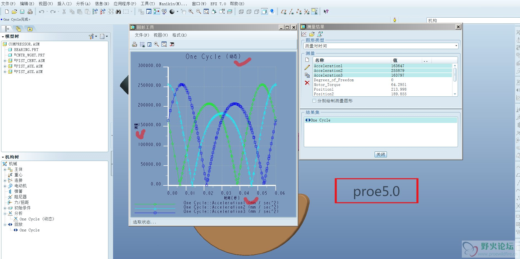Click the graph toggle grid icon

tap(142, 44)
